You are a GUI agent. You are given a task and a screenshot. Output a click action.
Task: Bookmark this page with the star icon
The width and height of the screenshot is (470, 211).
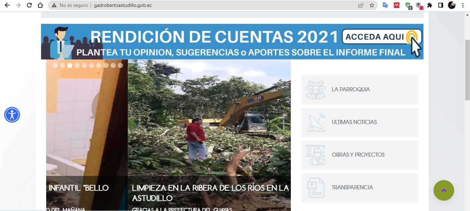371,5
